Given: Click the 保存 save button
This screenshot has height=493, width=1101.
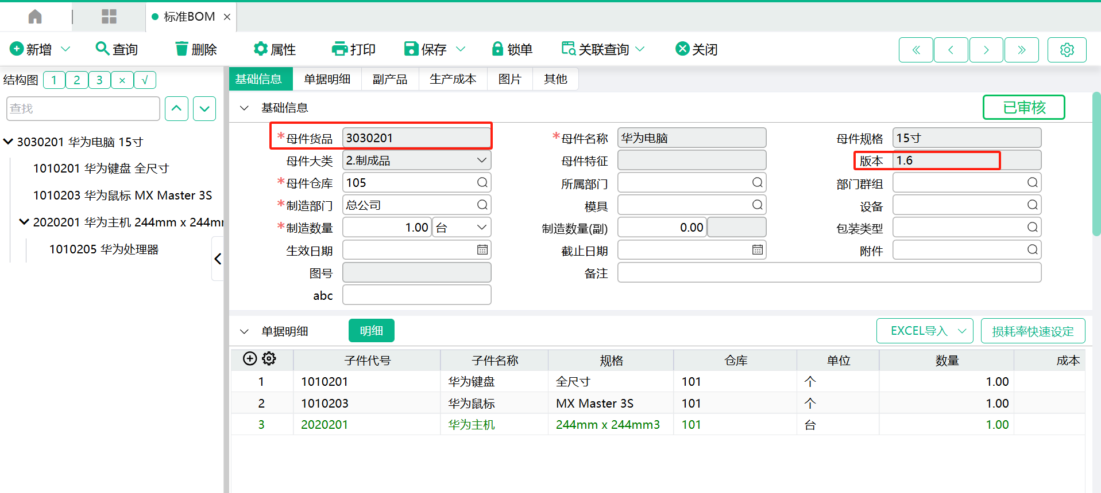Looking at the screenshot, I should pyautogui.click(x=426, y=49).
